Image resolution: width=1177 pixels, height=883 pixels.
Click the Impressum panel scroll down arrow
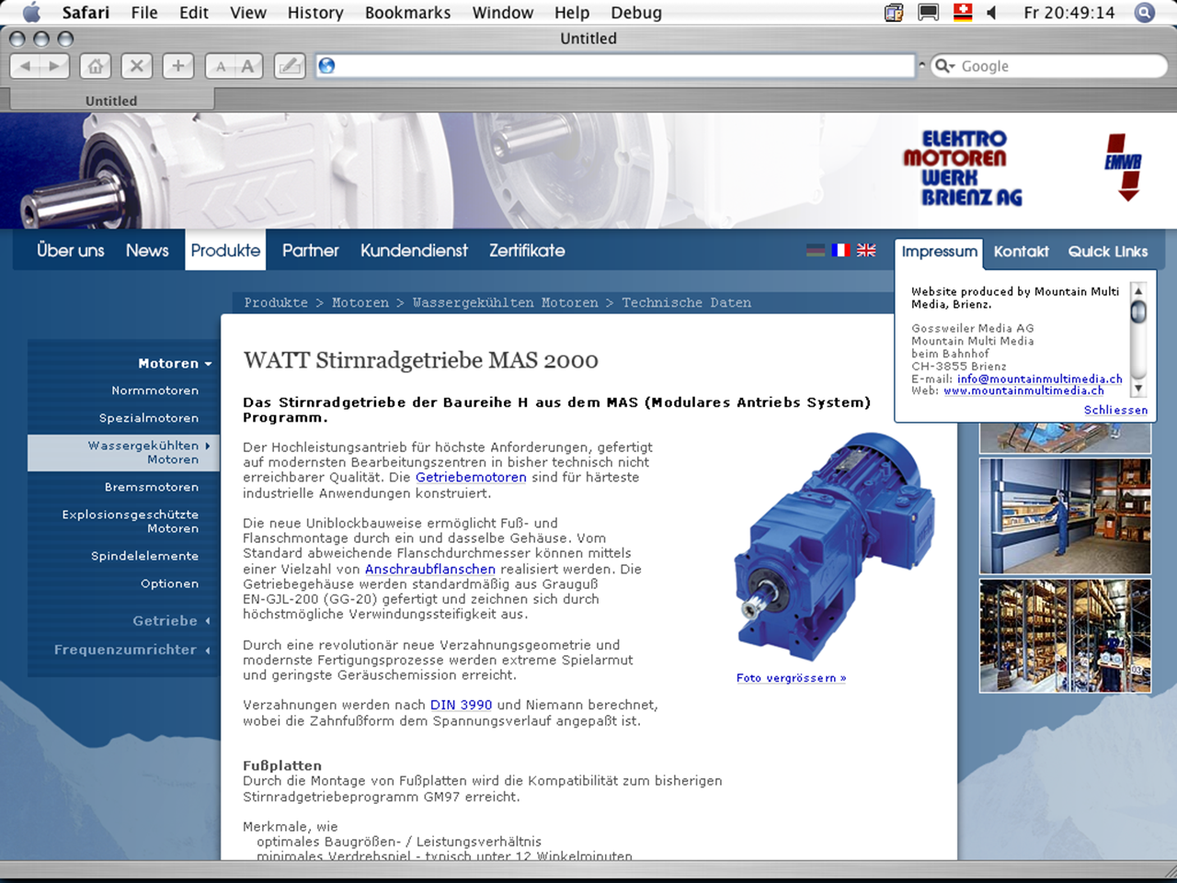[x=1138, y=389]
